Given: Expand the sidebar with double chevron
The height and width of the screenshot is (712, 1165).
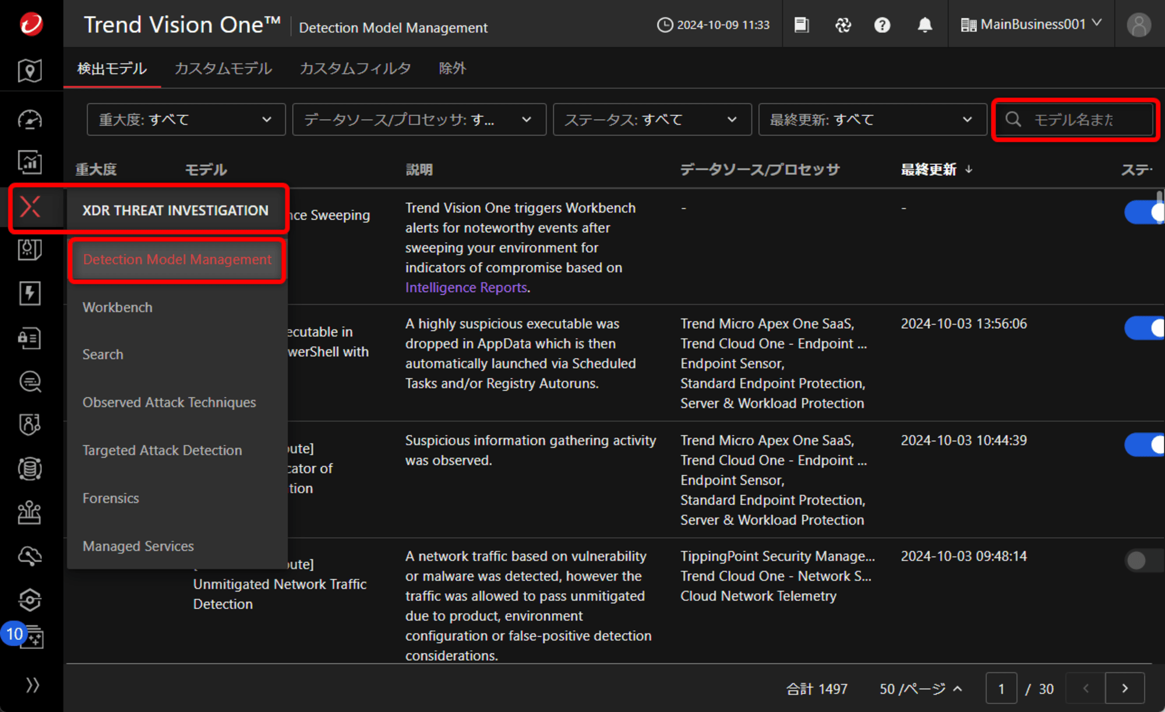Looking at the screenshot, I should [x=33, y=685].
